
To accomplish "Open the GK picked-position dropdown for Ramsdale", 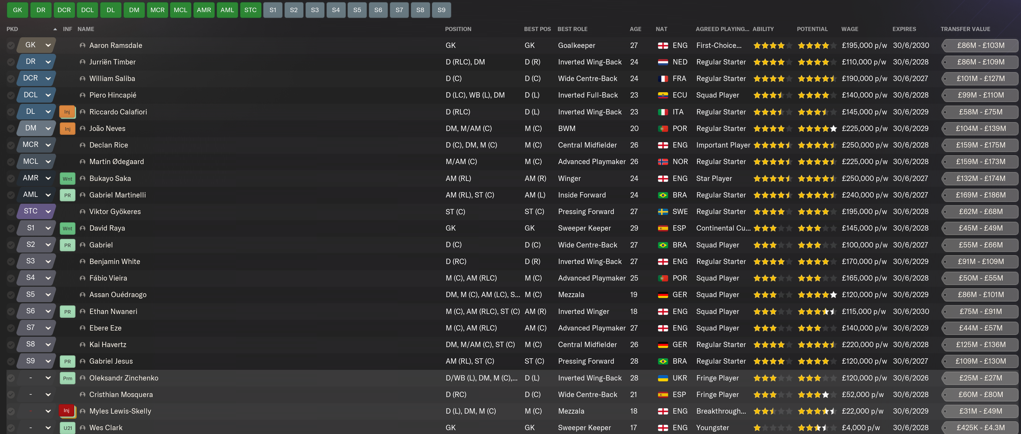I will pyautogui.click(x=48, y=45).
